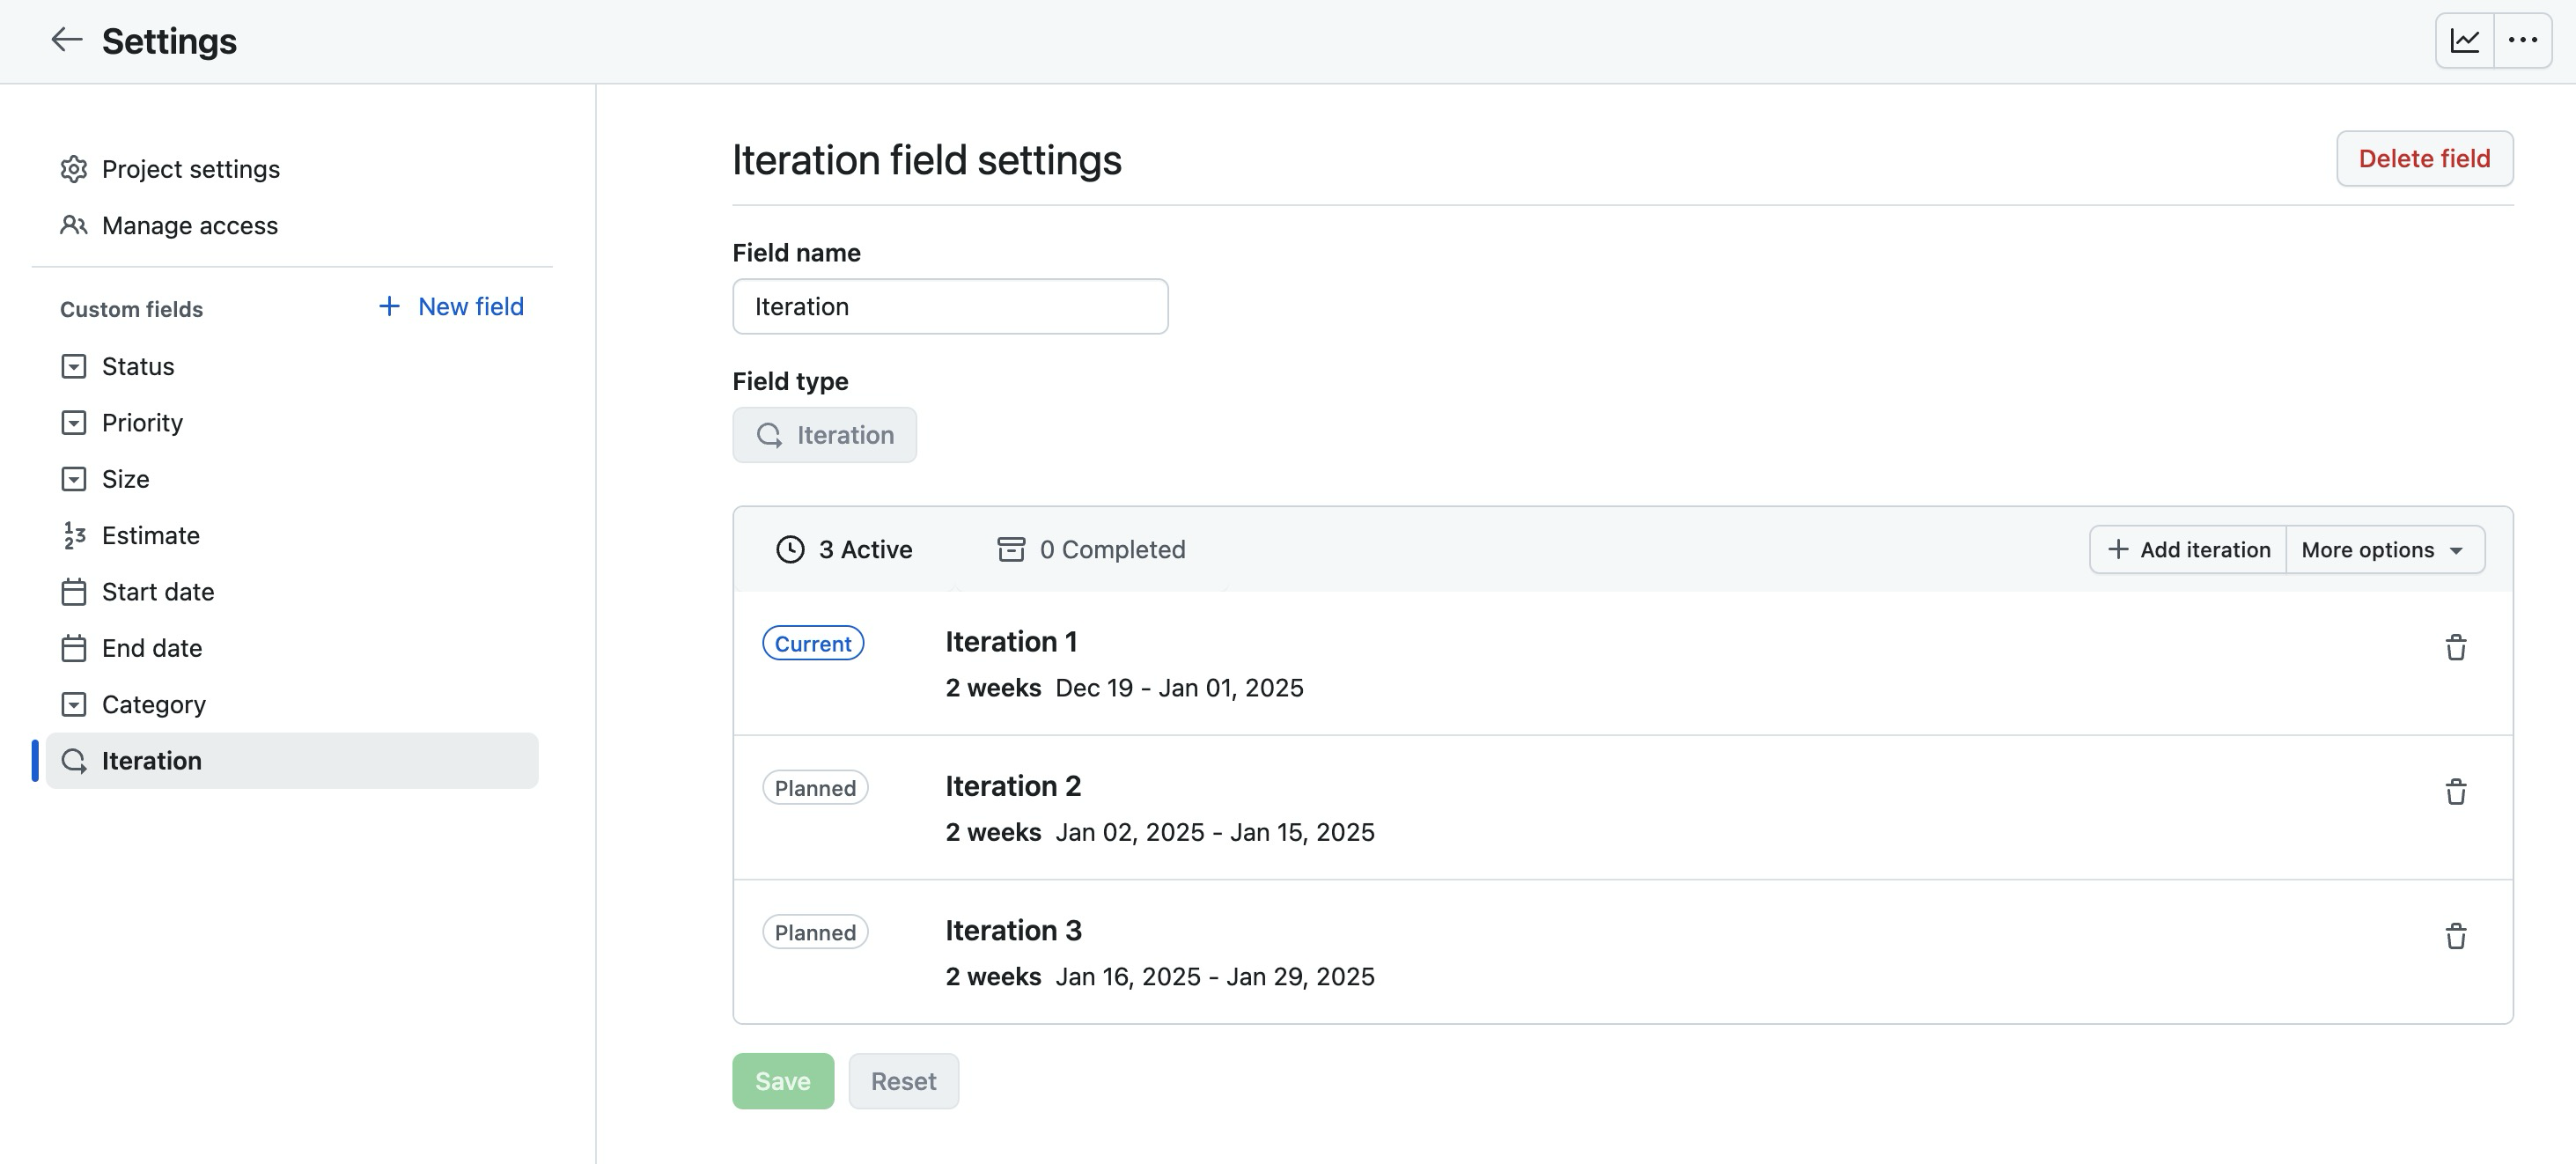The image size is (2576, 1164).
Task: Delete Iteration 2 with trash icon
Action: point(2455,792)
